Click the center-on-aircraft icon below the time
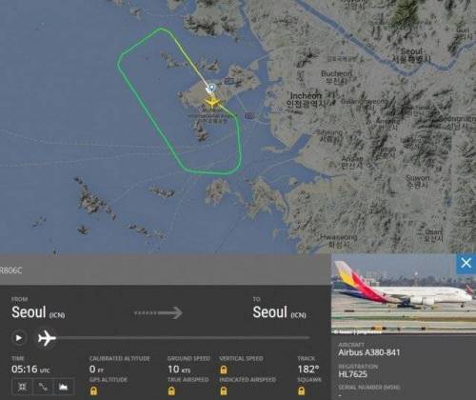 coord(22,387)
